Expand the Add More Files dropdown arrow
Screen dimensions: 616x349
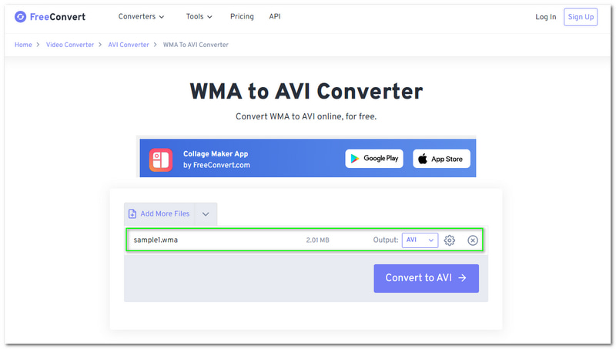(206, 214)
